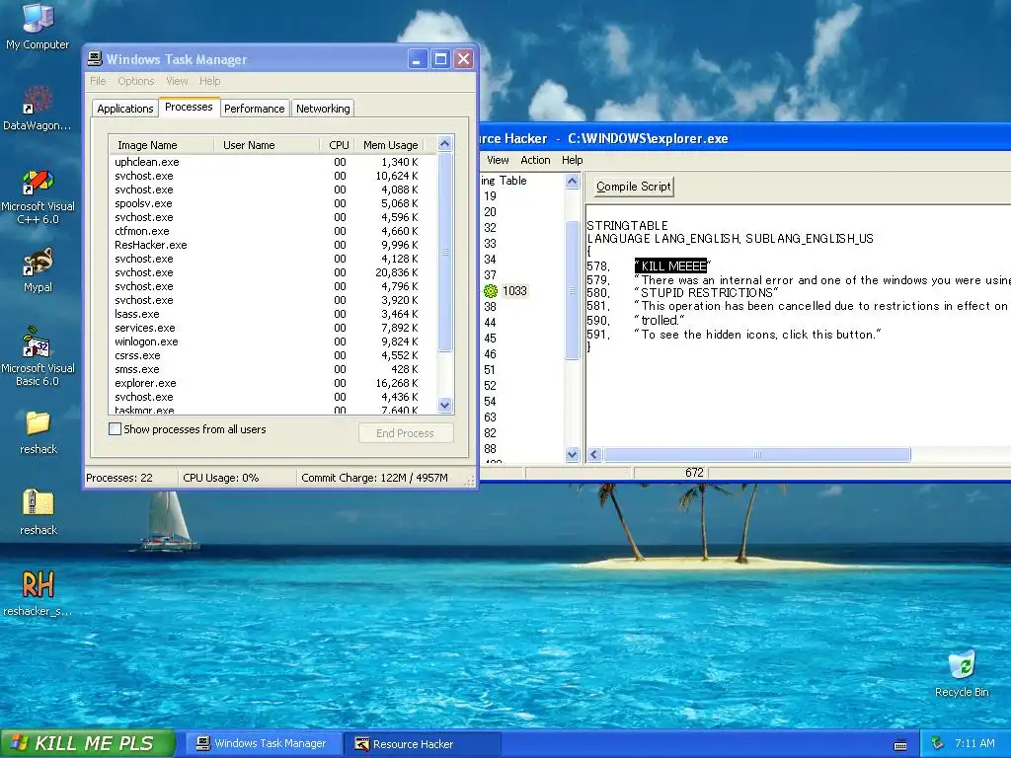Select the reshack zip archive desktop icon
Screen dimensions: 1011x758
click(39, 512)
